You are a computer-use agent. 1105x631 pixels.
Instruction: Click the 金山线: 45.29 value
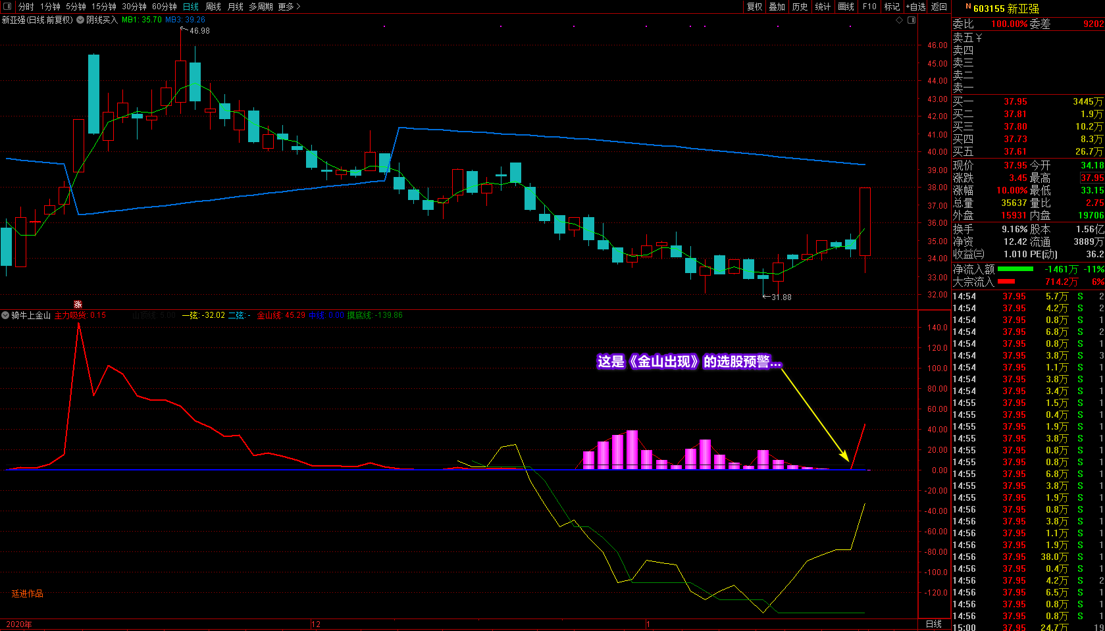point(281,315)
